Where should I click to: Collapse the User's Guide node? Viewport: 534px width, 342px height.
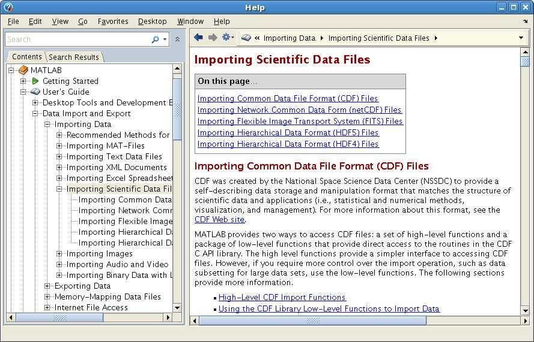pos(23,92)
